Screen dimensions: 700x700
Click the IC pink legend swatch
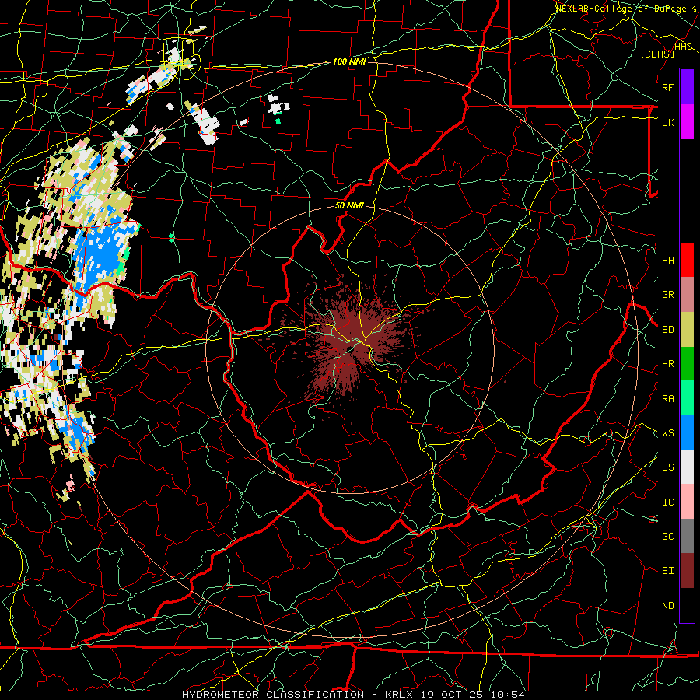pyautogui.click(x=687, y=502)
